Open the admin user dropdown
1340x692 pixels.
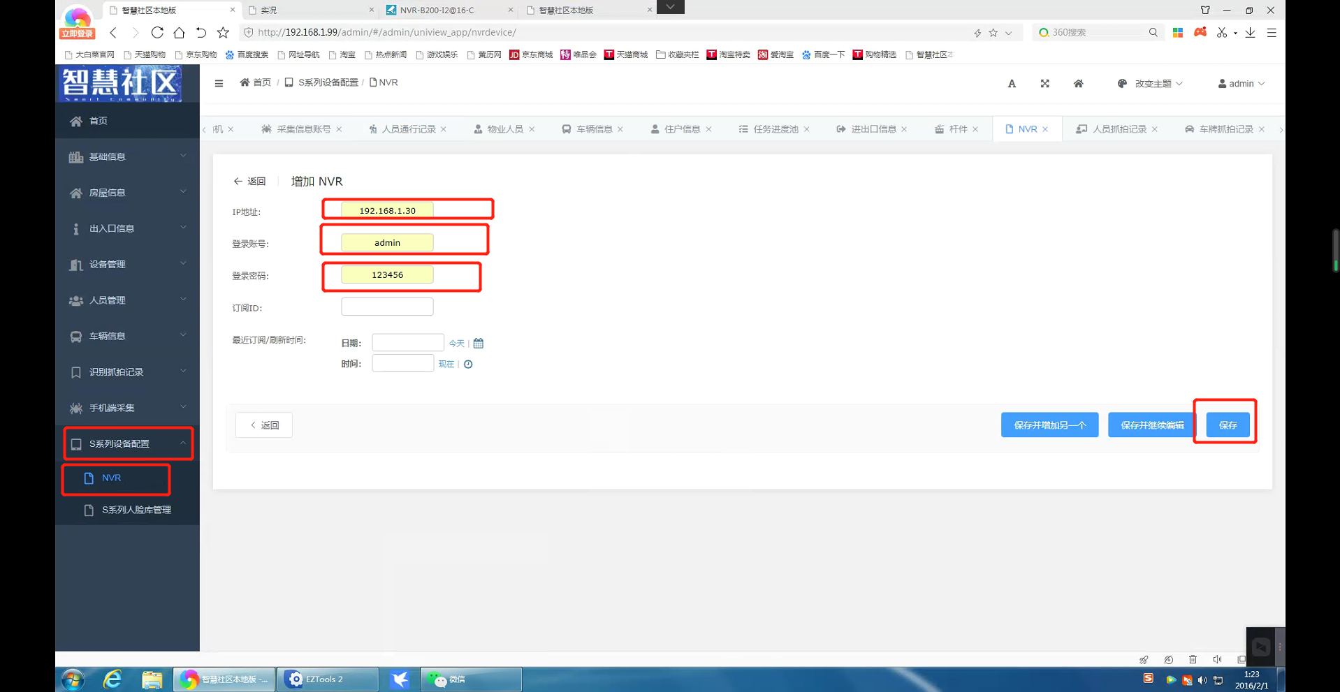pyautogui.click(x=1241, y=84)
